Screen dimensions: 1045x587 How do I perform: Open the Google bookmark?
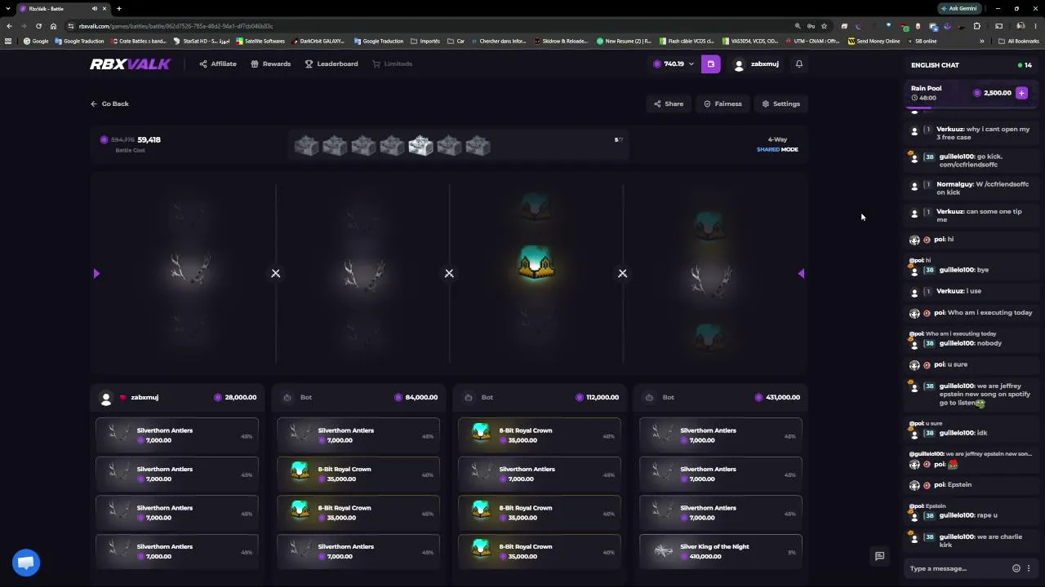pyautogui.click(x=36, y=41)
